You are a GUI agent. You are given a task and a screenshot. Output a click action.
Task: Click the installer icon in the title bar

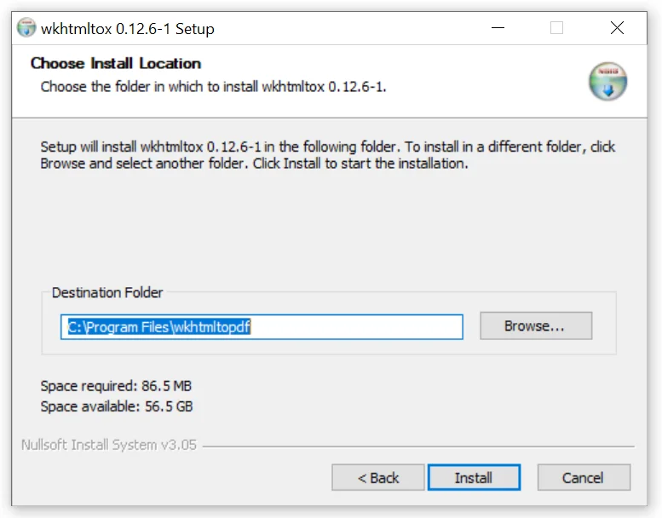[26, 28]
